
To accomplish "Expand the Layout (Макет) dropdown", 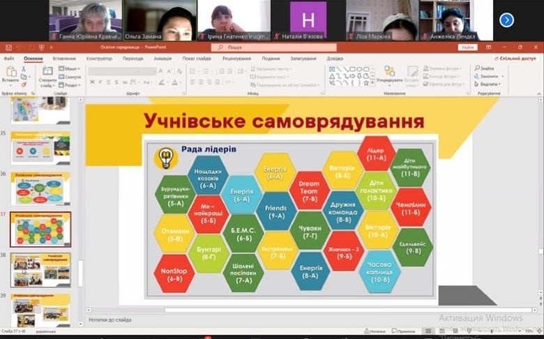I will click(70, 68).
